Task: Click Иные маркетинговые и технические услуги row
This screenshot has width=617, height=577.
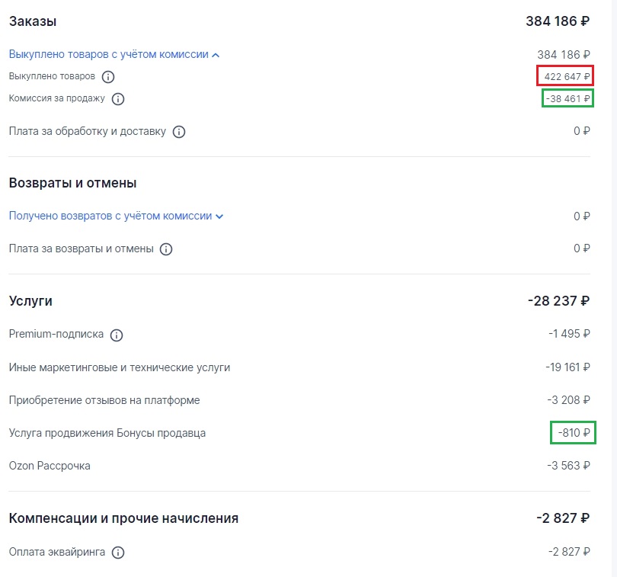Action: tap(299, 367)
